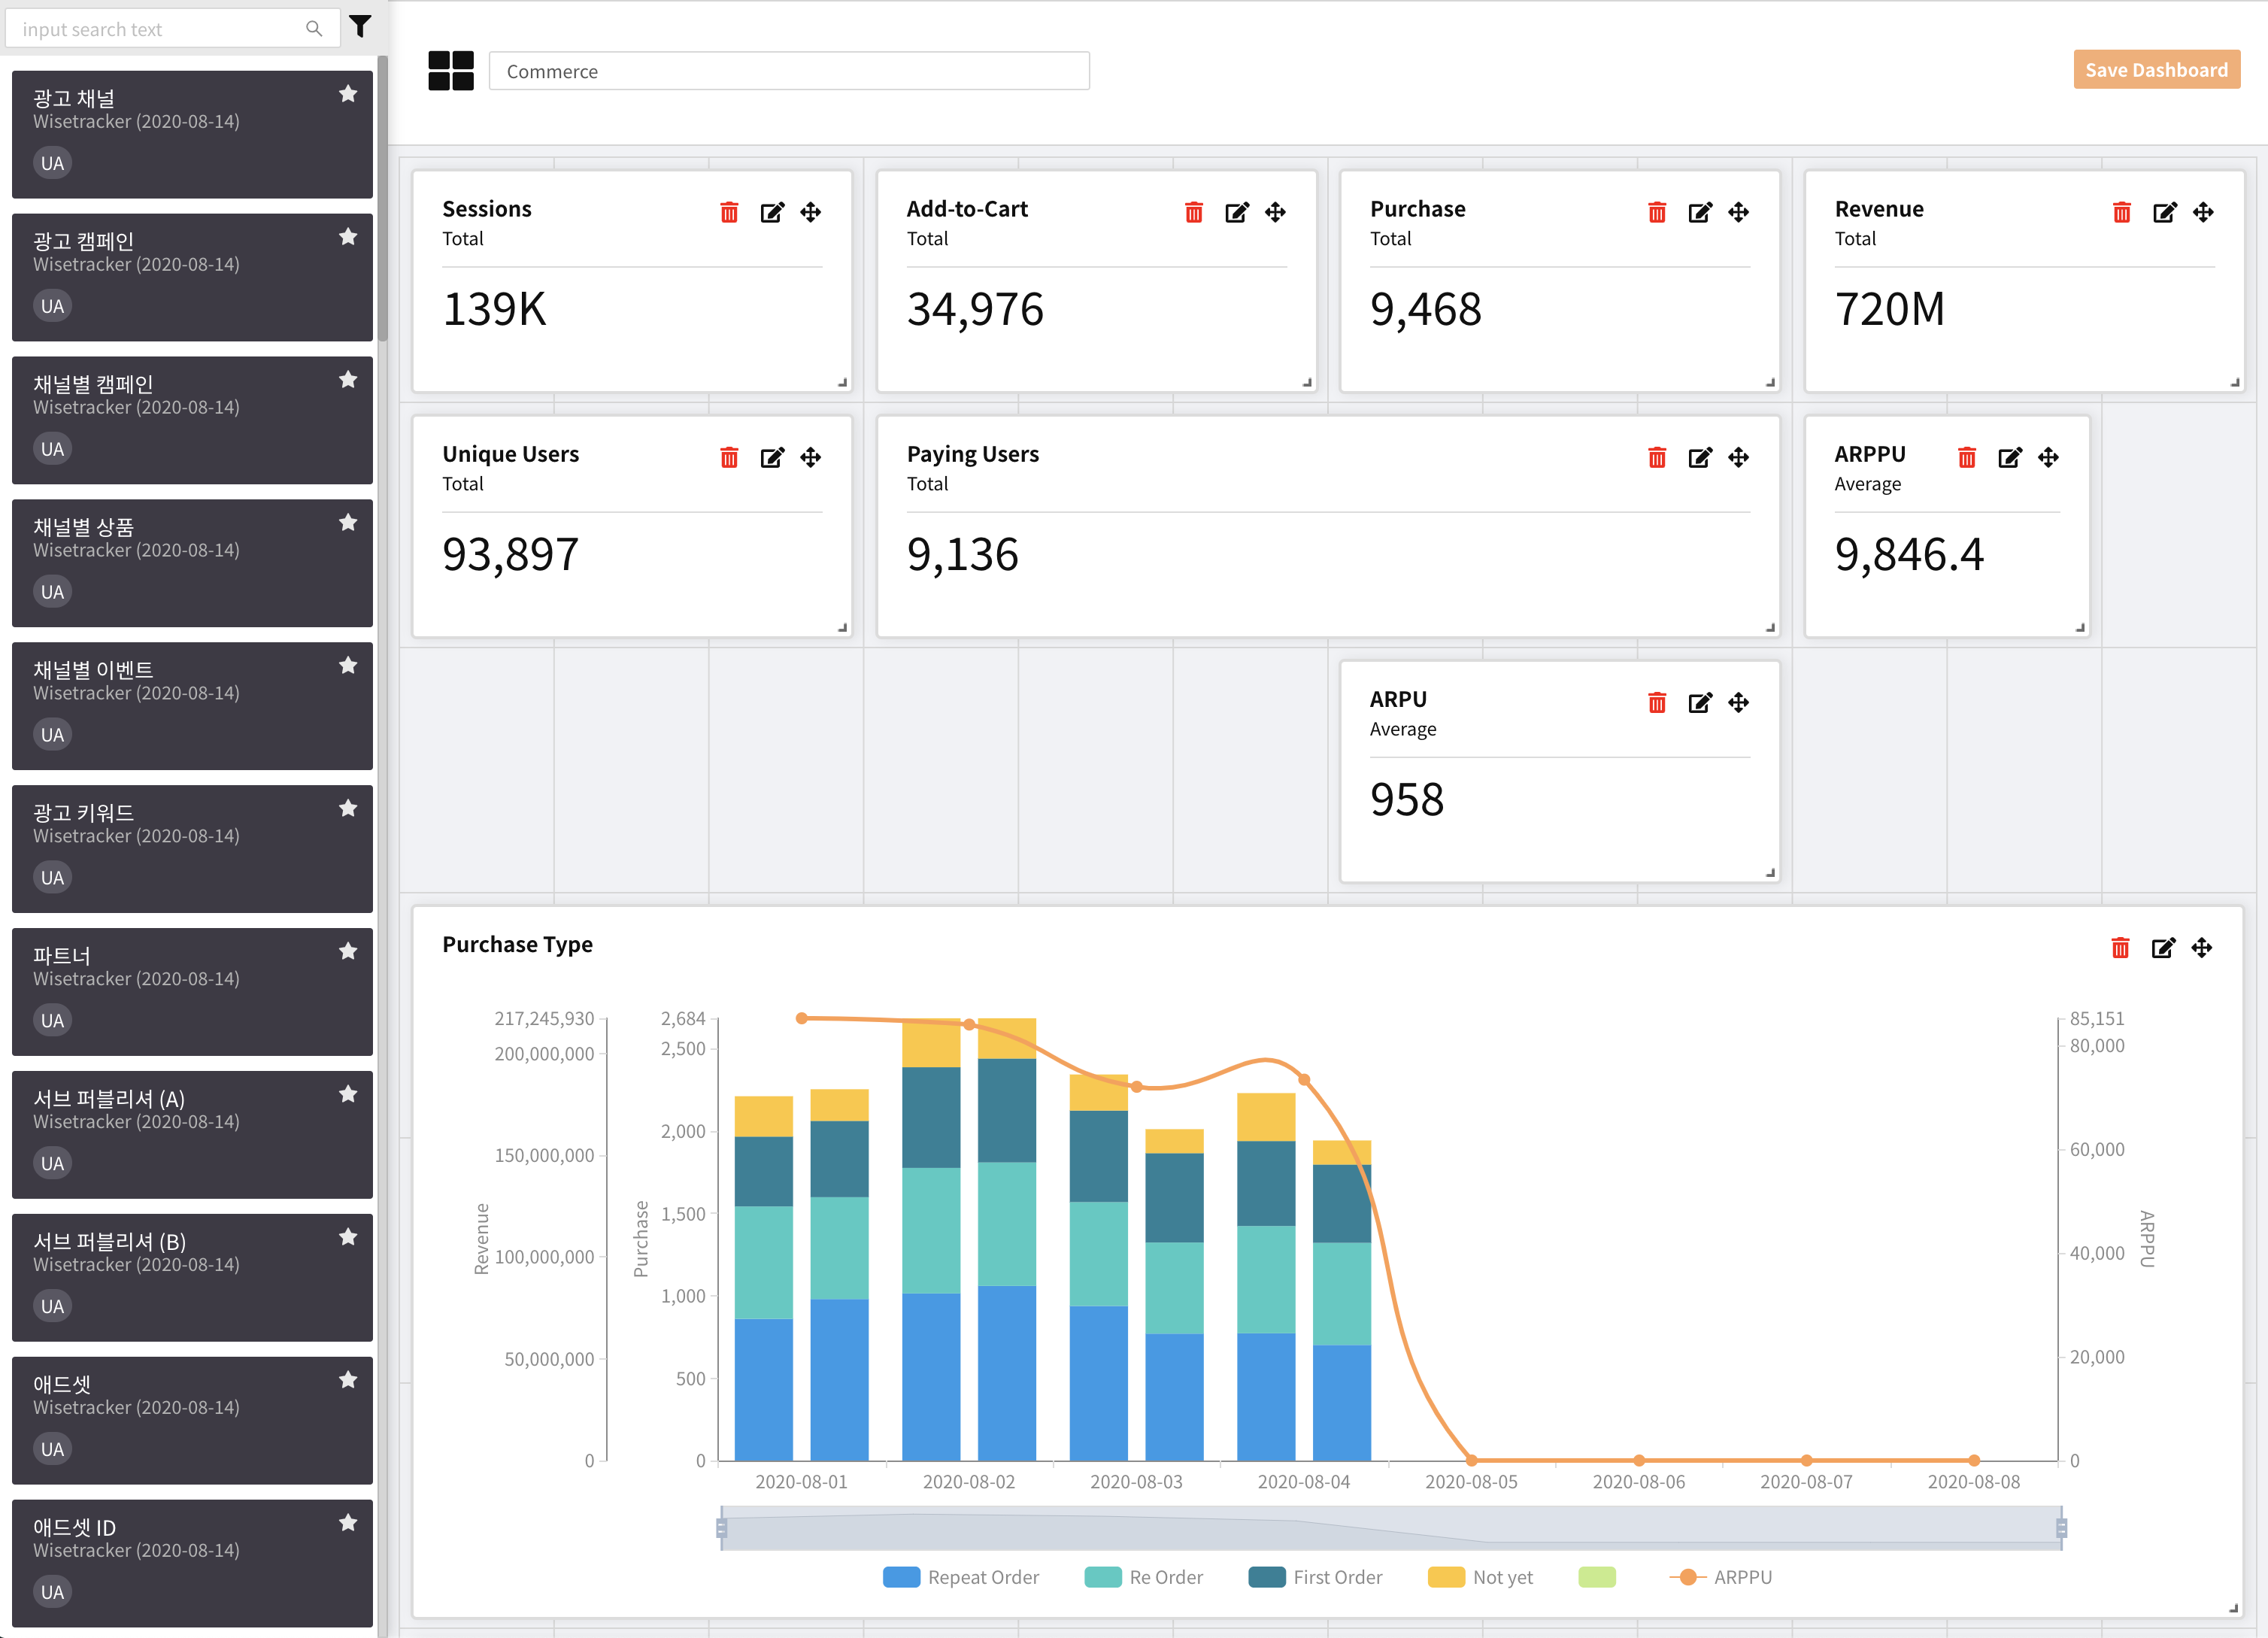Open the filter funnel icon

361,27
